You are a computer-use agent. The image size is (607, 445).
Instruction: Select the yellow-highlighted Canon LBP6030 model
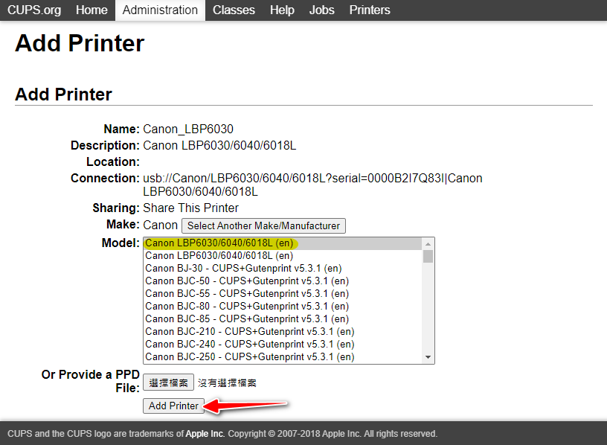[x=219, y=243]
